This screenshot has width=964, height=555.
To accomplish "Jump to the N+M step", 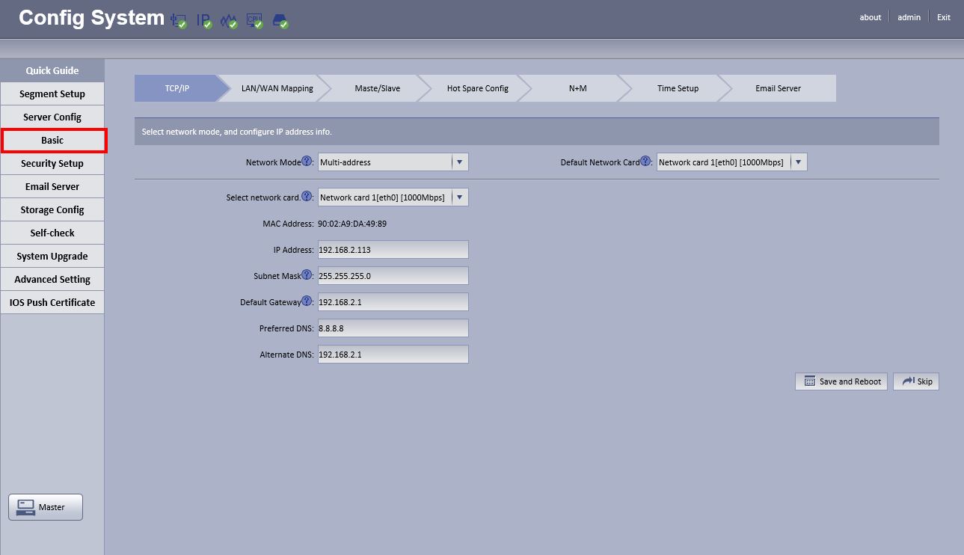I will pos(577,88).
